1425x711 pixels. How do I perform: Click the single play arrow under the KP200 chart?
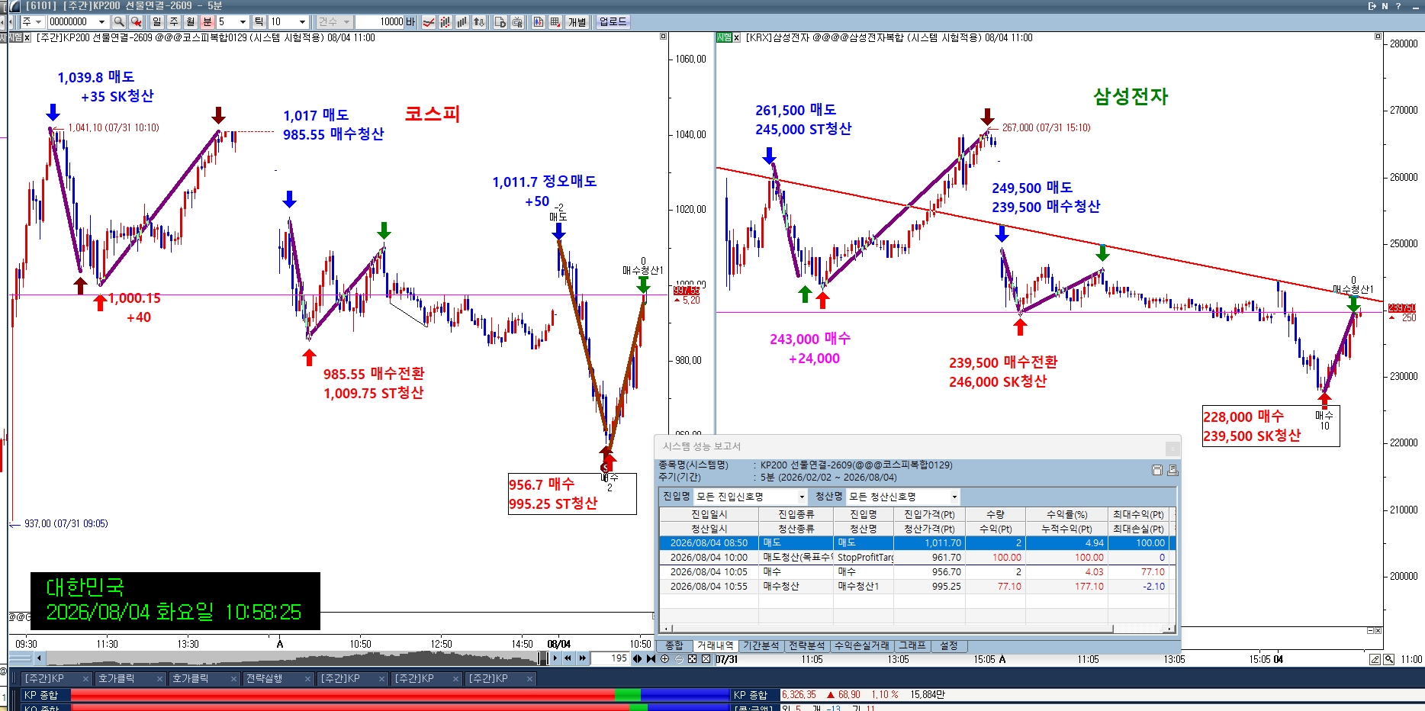point(555,658)
